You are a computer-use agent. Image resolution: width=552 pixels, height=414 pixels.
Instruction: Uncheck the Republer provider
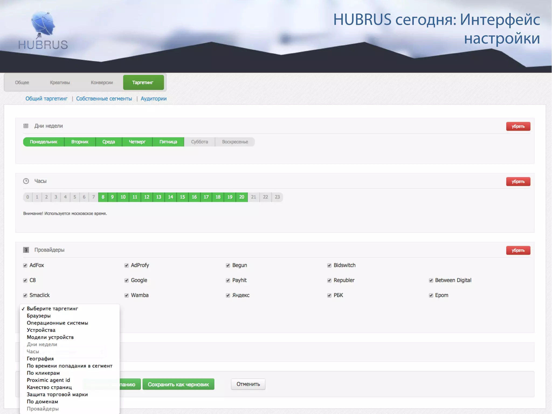329,280
